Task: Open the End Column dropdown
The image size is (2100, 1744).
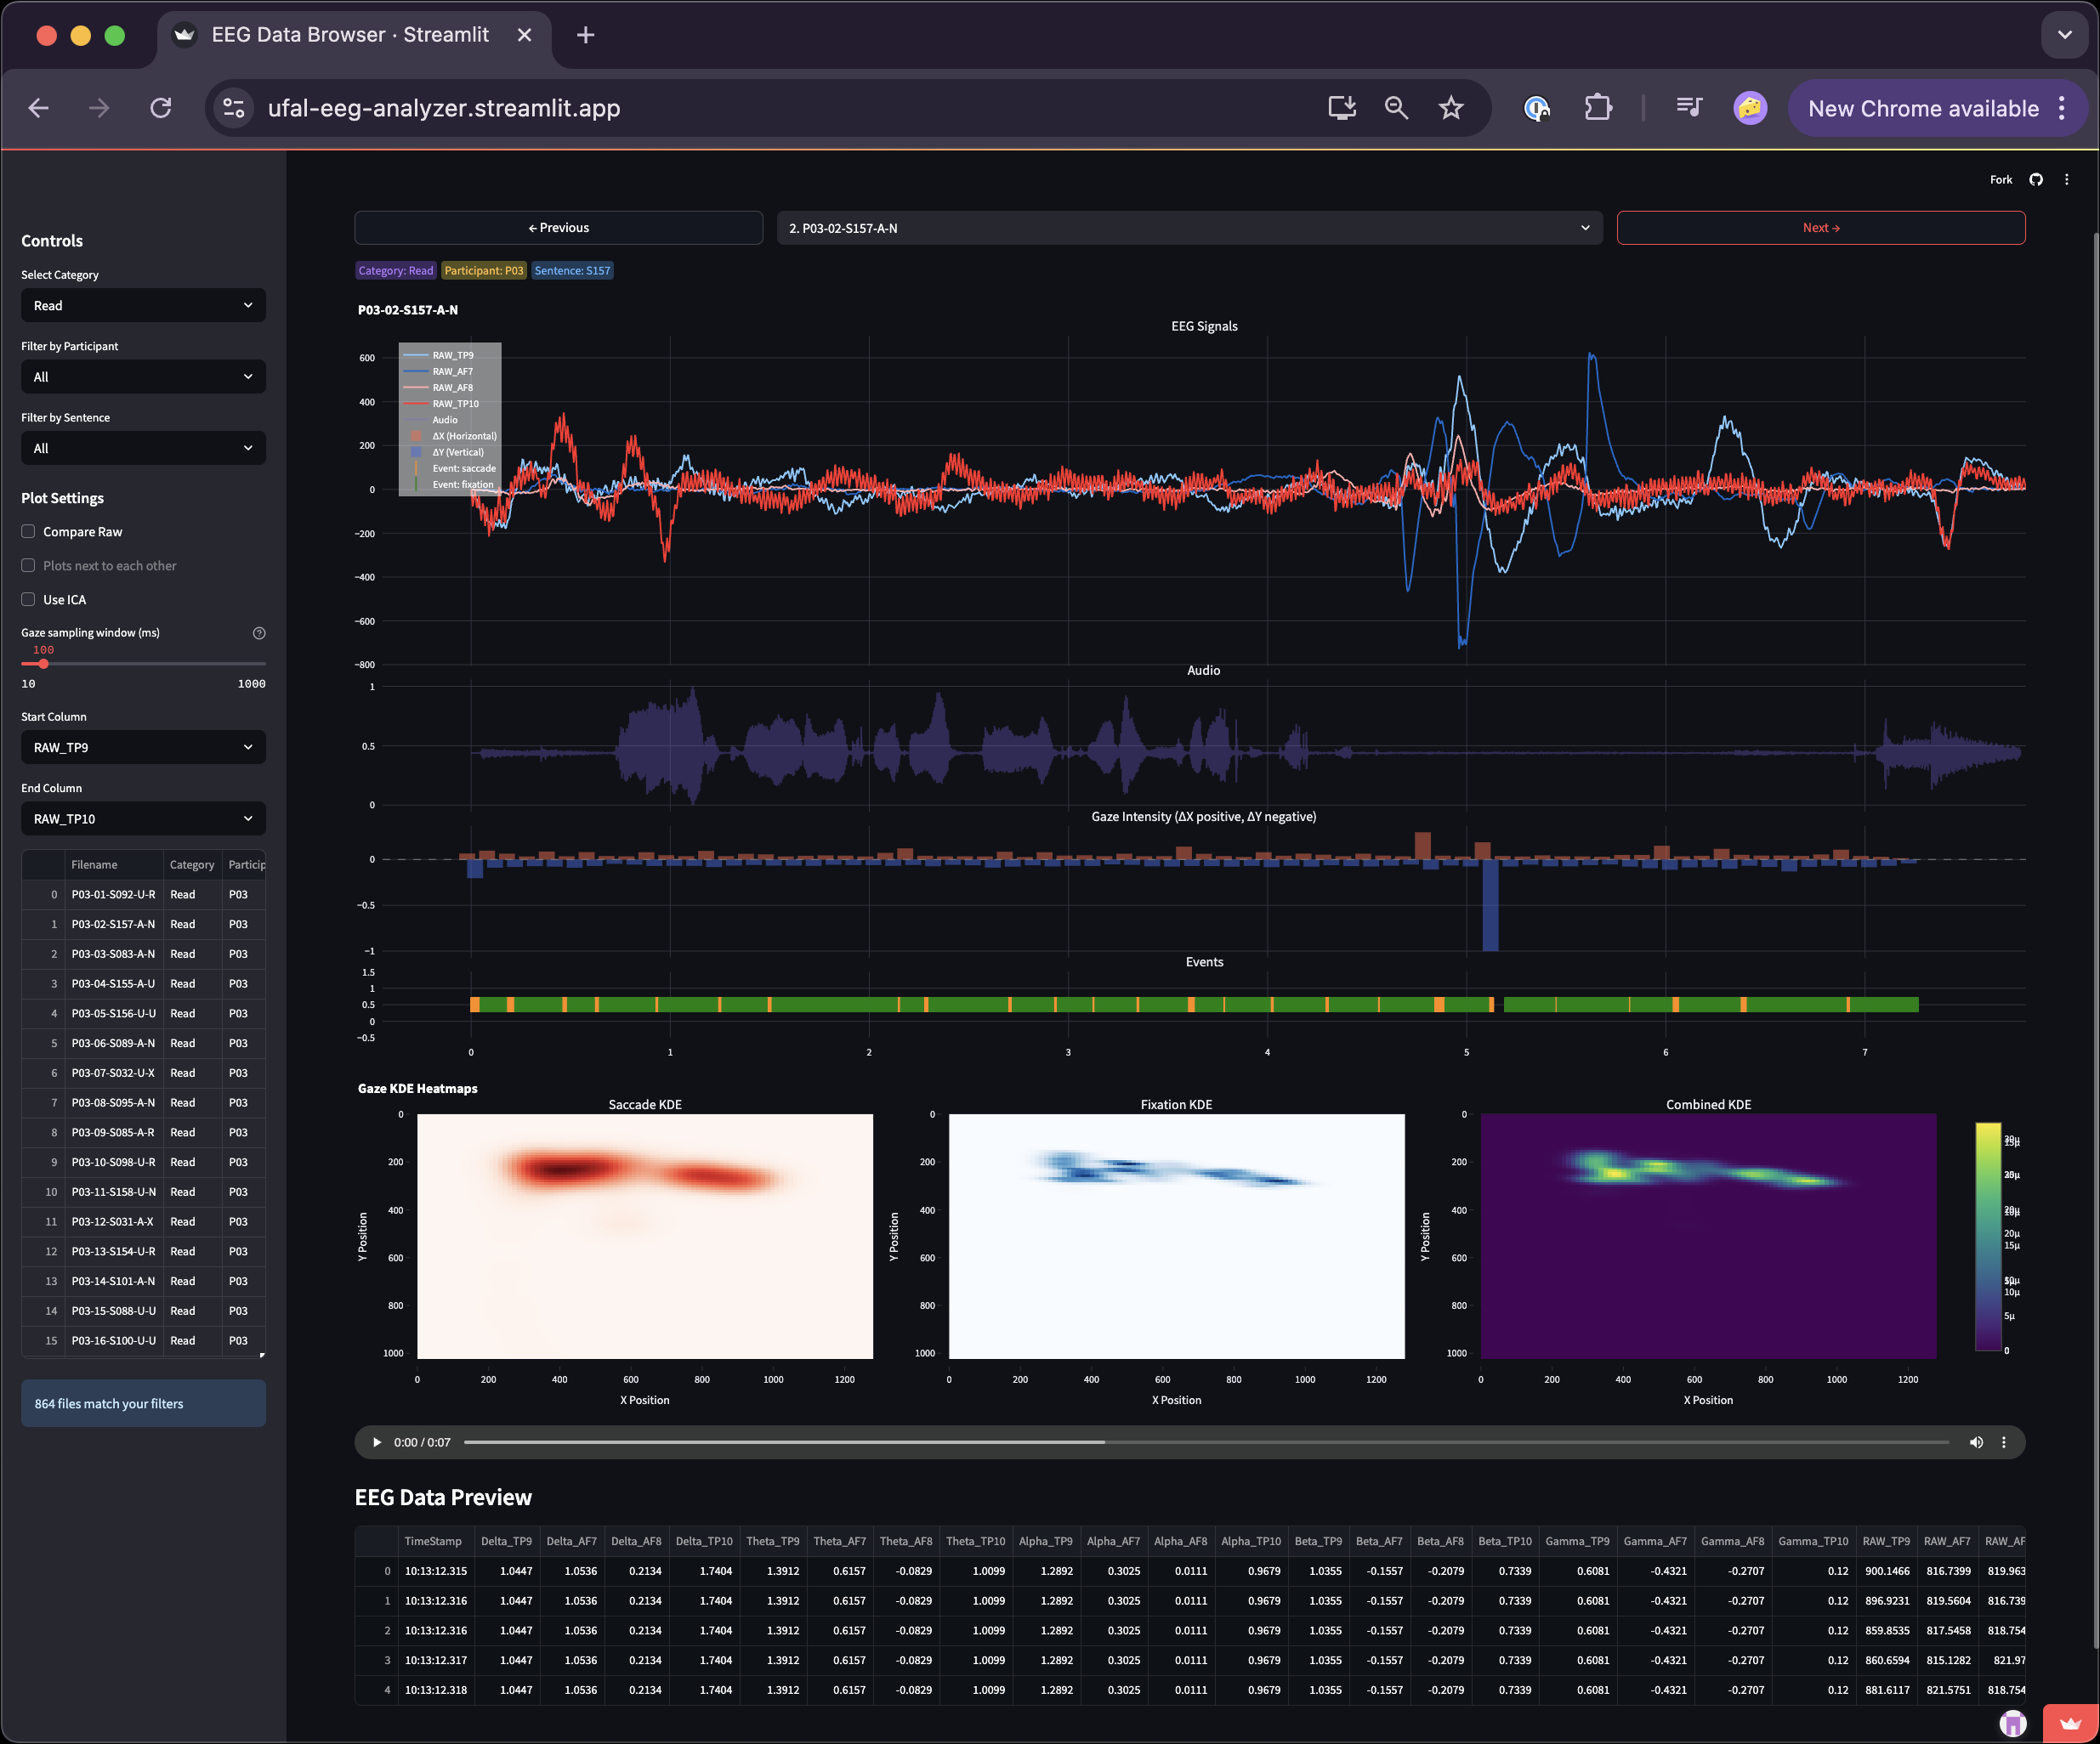Action: [x=143, y=818]
